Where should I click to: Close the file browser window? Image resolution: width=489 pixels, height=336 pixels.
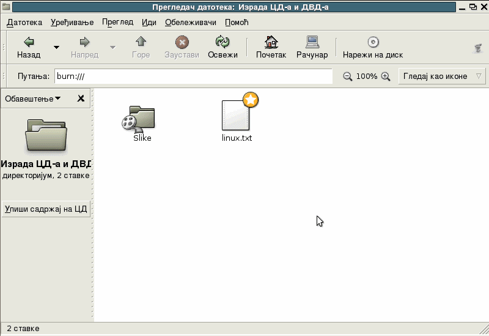[484, 7]
